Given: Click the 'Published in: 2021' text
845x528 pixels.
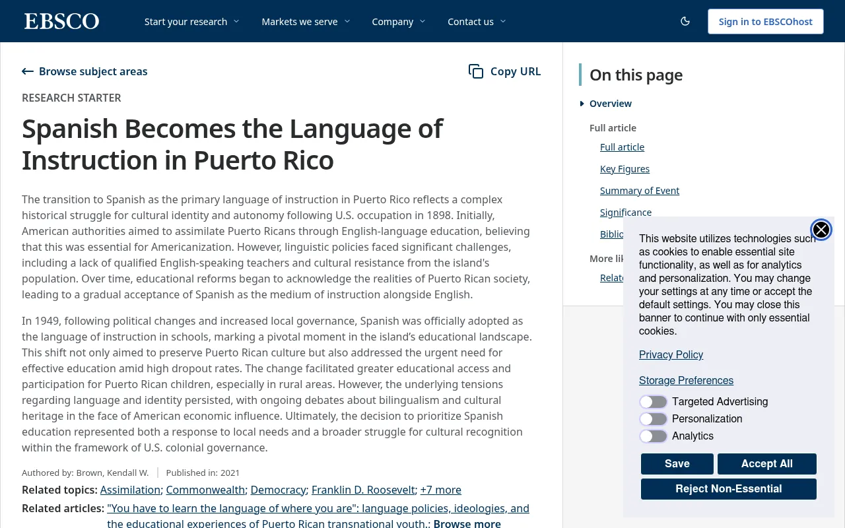Looking at the screenshot, I should [x=203, y=473].
